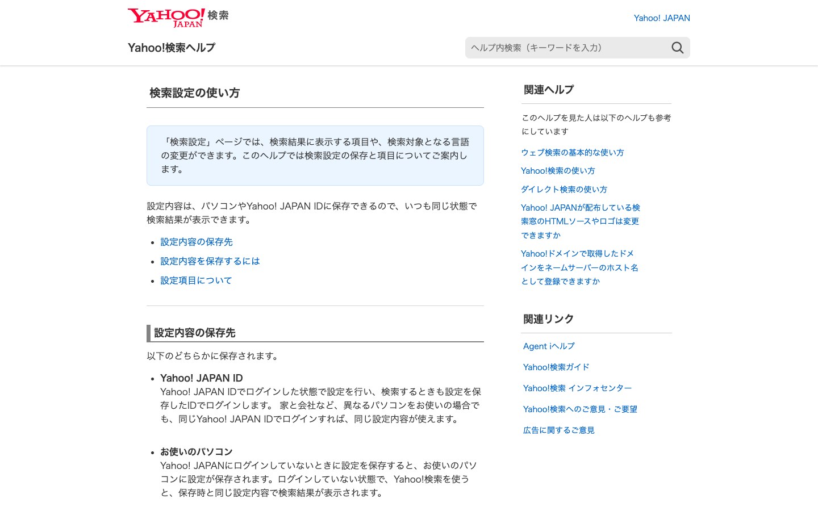Image resolution: width=818 pixels, height=511 pixels.
Task: Open the Agent iヘルプ link
Action: (549, 346)
